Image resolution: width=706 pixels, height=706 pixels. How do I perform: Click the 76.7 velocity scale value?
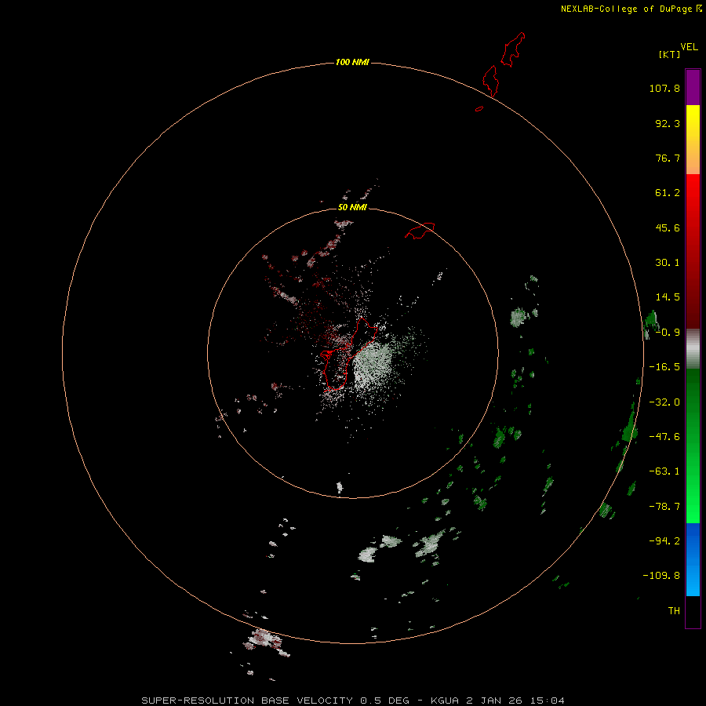click(668, 158)
